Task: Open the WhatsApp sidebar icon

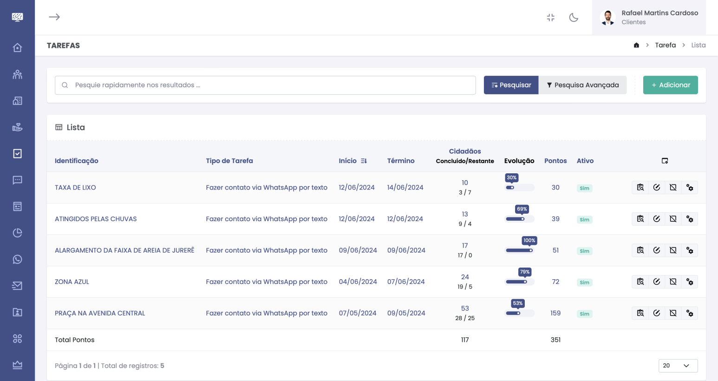Action: click(x=17, y=259)
